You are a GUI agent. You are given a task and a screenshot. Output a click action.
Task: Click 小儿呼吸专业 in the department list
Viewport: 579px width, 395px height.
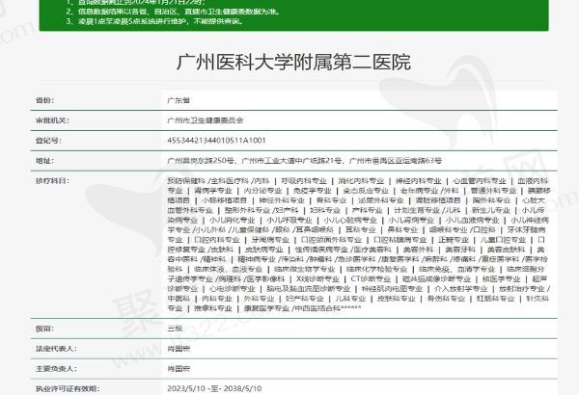[289, 221]
